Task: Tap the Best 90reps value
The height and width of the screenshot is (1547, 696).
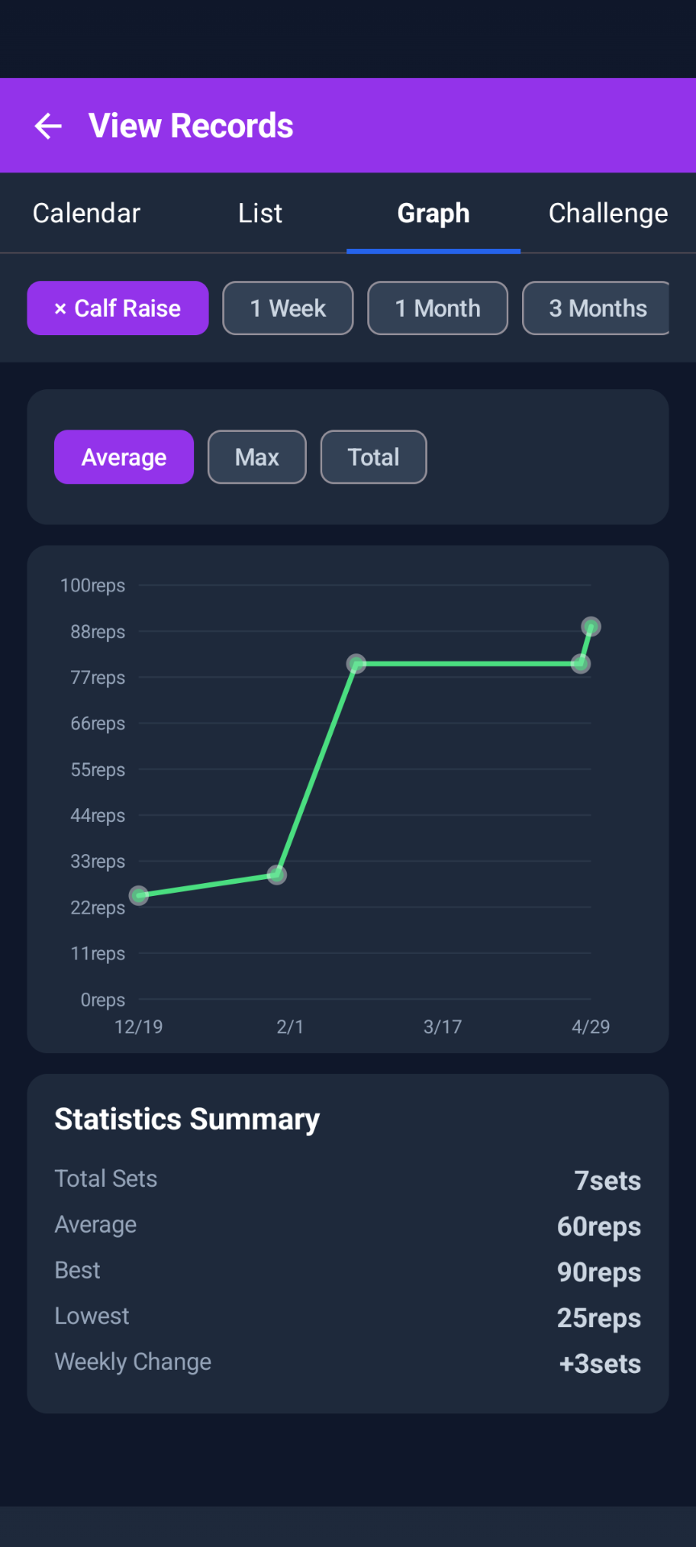Action: 599,1272
